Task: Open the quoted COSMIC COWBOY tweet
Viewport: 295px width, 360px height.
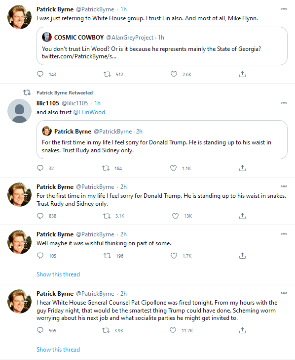Action: 162,46
